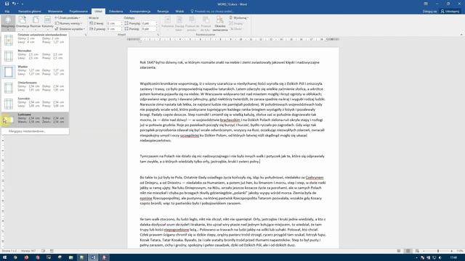465x261 pixels.
Task: Open the Orientacja dropdown
Action: [x=23, y=23]
